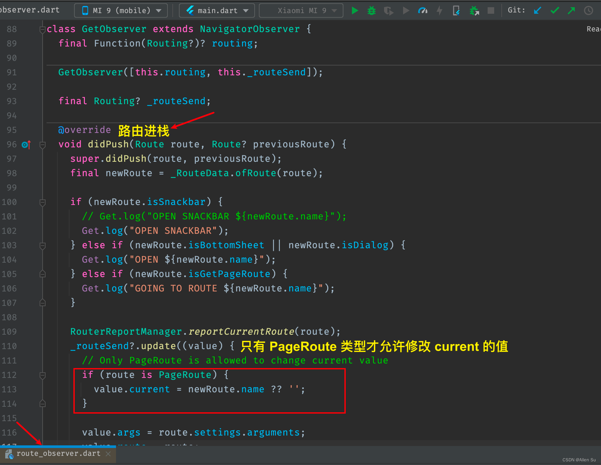Click @override annotation on line 95
Viewport: 601px width, 465px height.
coord(85,130)
